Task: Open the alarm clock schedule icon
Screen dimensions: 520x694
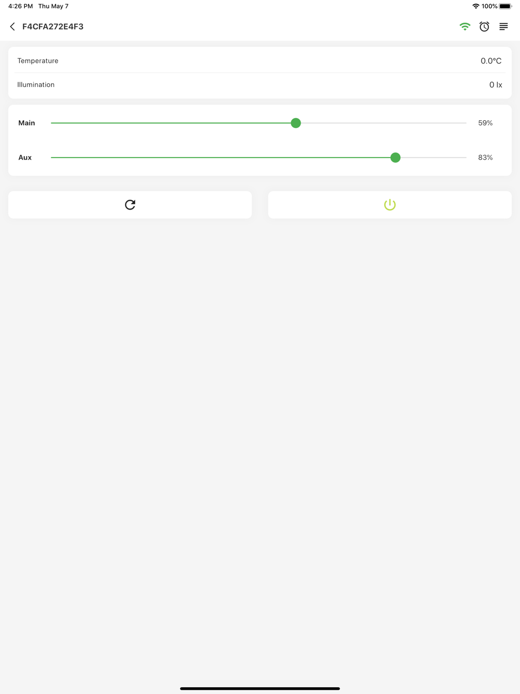Action: click(x=484, y=27)
